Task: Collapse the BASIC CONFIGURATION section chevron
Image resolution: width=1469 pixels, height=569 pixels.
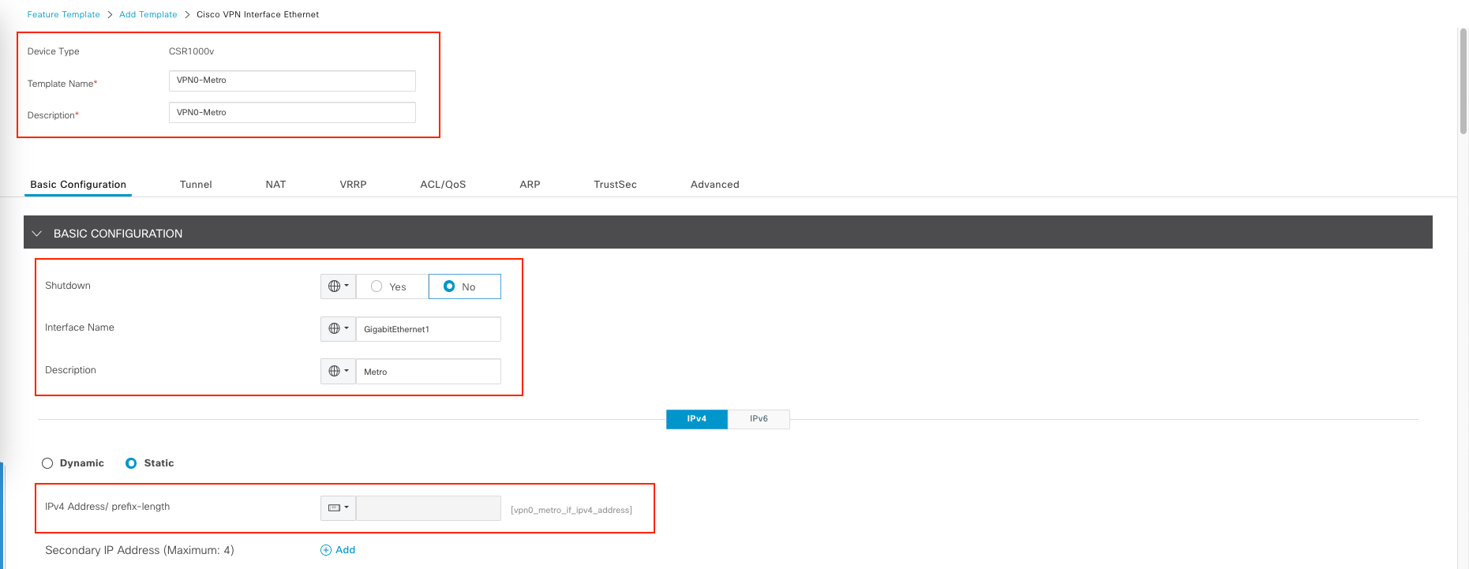Action: coord(37,234)
